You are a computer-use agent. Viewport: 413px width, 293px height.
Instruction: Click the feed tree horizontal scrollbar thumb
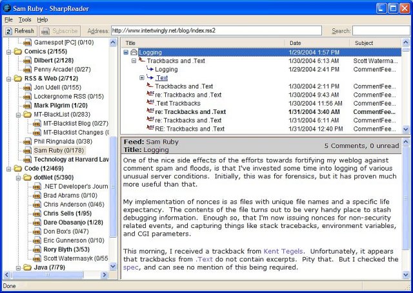[48, 275]
